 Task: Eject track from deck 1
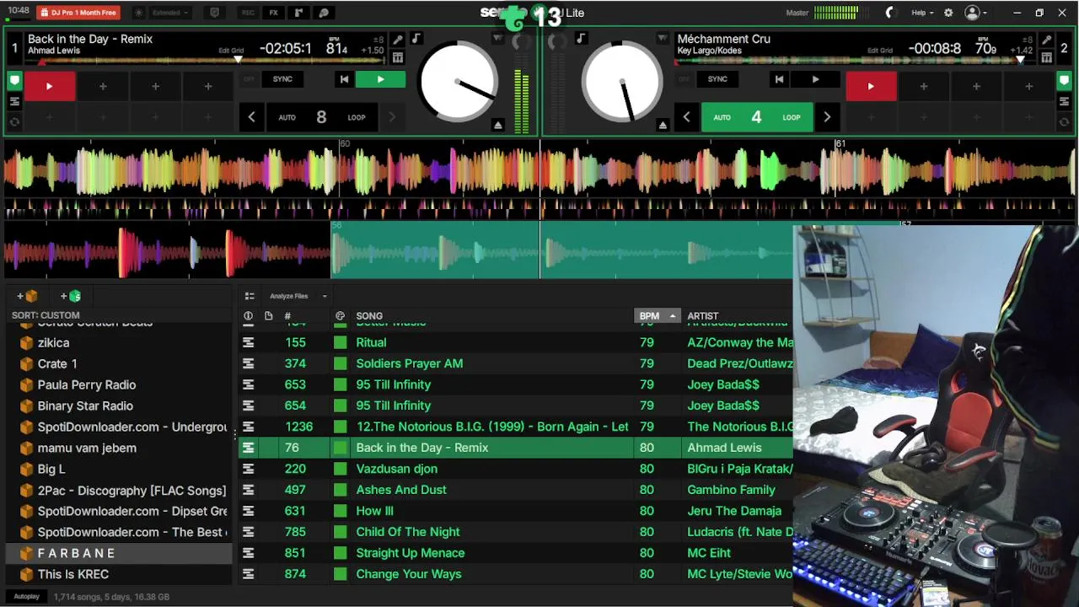[497, 125]
